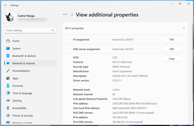Click the Privacy & security label
Screen dimensions: 194x126
pyautogui.click(x=23, y=116)
